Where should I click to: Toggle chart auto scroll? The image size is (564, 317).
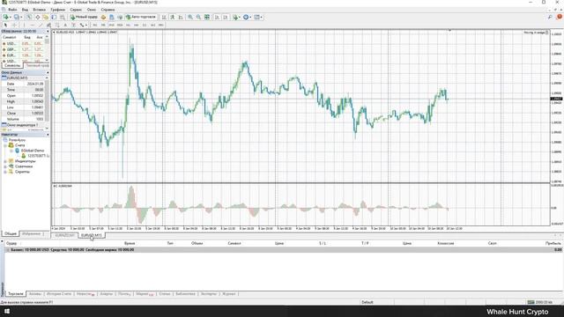click(x=217, y=17)
